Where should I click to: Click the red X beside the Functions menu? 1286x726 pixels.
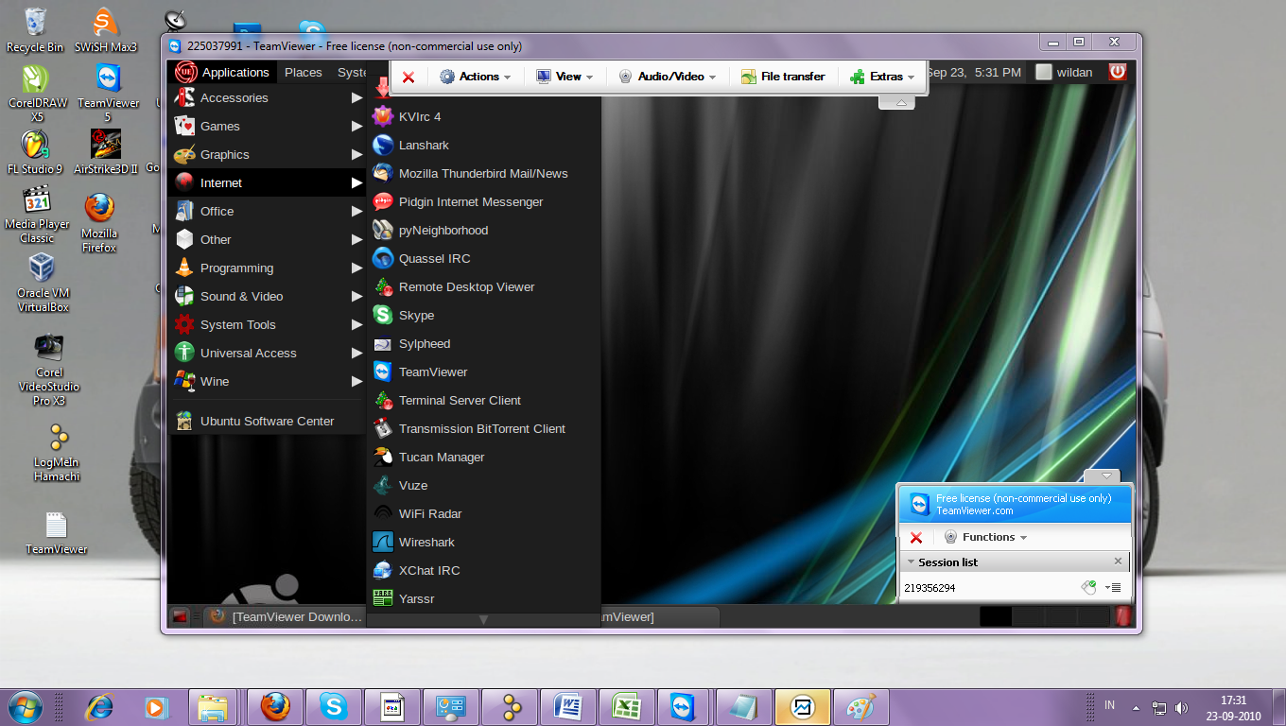click(x=915, y=537)
